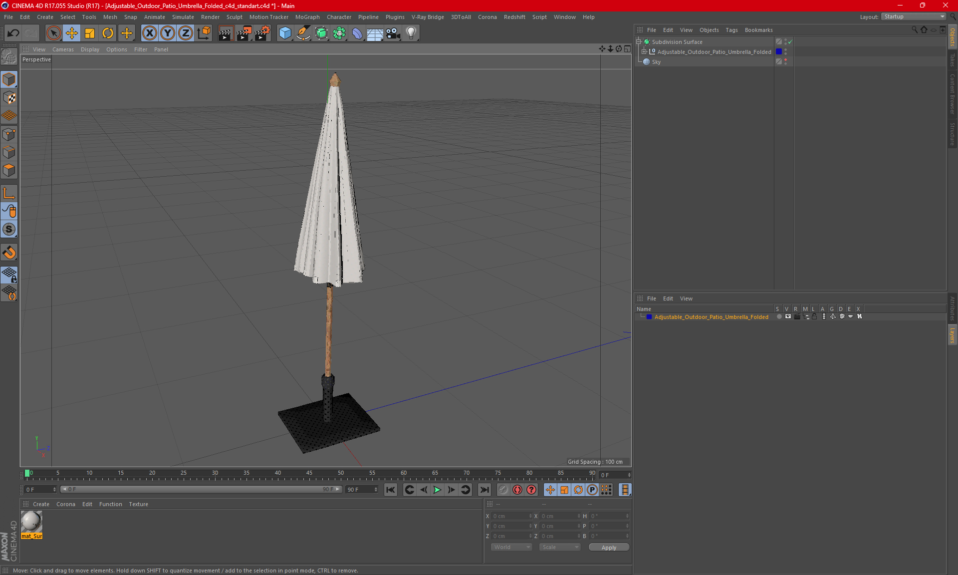This screenshot has height=575, width=958.
Task: Toggle Subdivision Surface green enable checkmark
Action: [790, 42]
